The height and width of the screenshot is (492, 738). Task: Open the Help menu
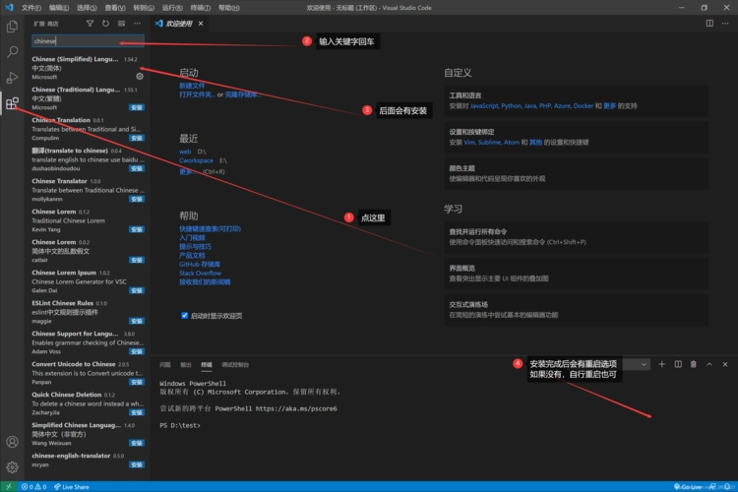coord(229,8)
